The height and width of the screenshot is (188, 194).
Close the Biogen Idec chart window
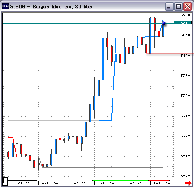(187, 6)
